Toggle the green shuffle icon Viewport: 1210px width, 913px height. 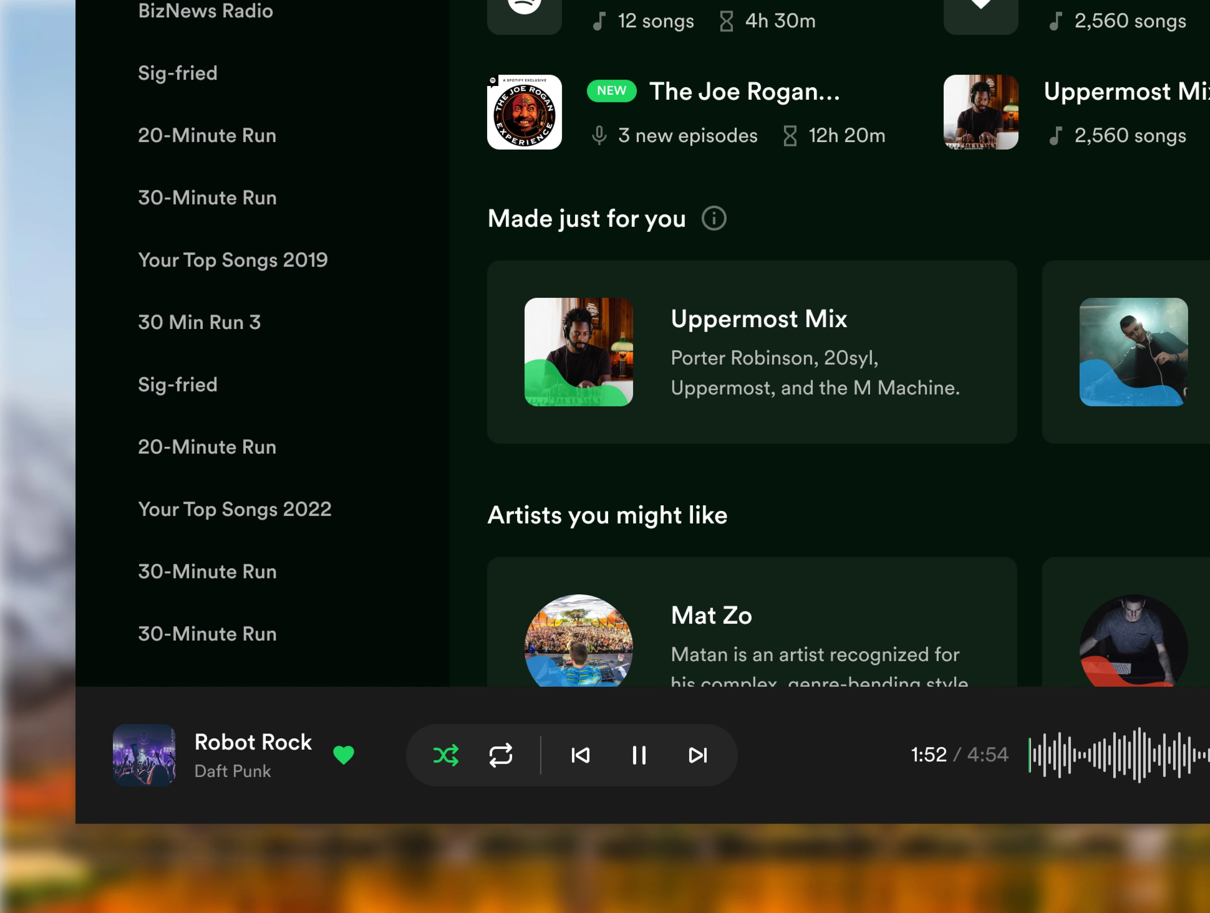coord(445,755)
